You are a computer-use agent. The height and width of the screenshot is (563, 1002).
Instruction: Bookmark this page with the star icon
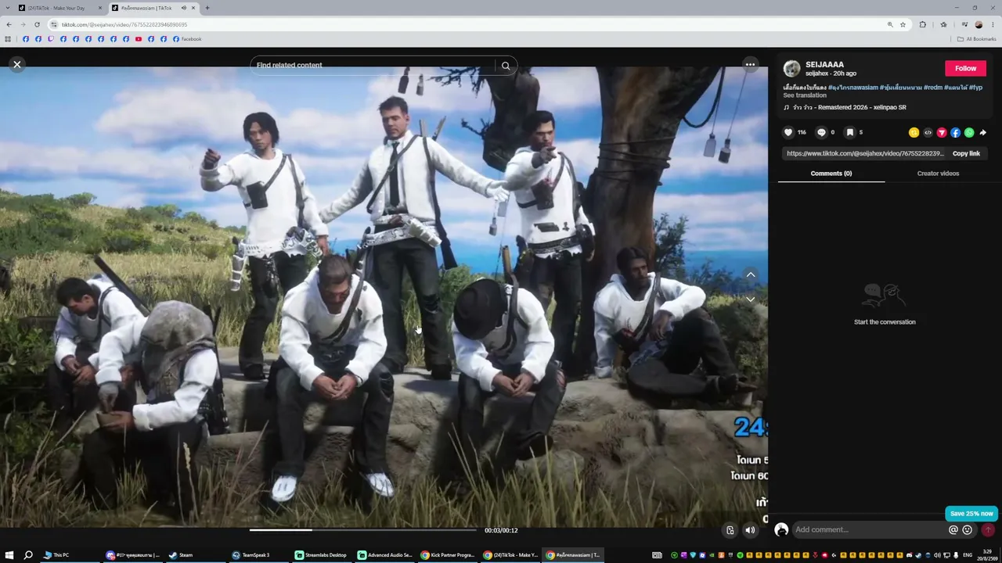tap(903, 24)
